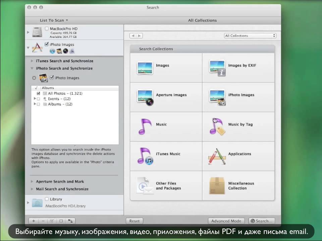This screenshot has width=322, height=241.
Task: Click the check-all toolbar button
Action: (52, 221)
